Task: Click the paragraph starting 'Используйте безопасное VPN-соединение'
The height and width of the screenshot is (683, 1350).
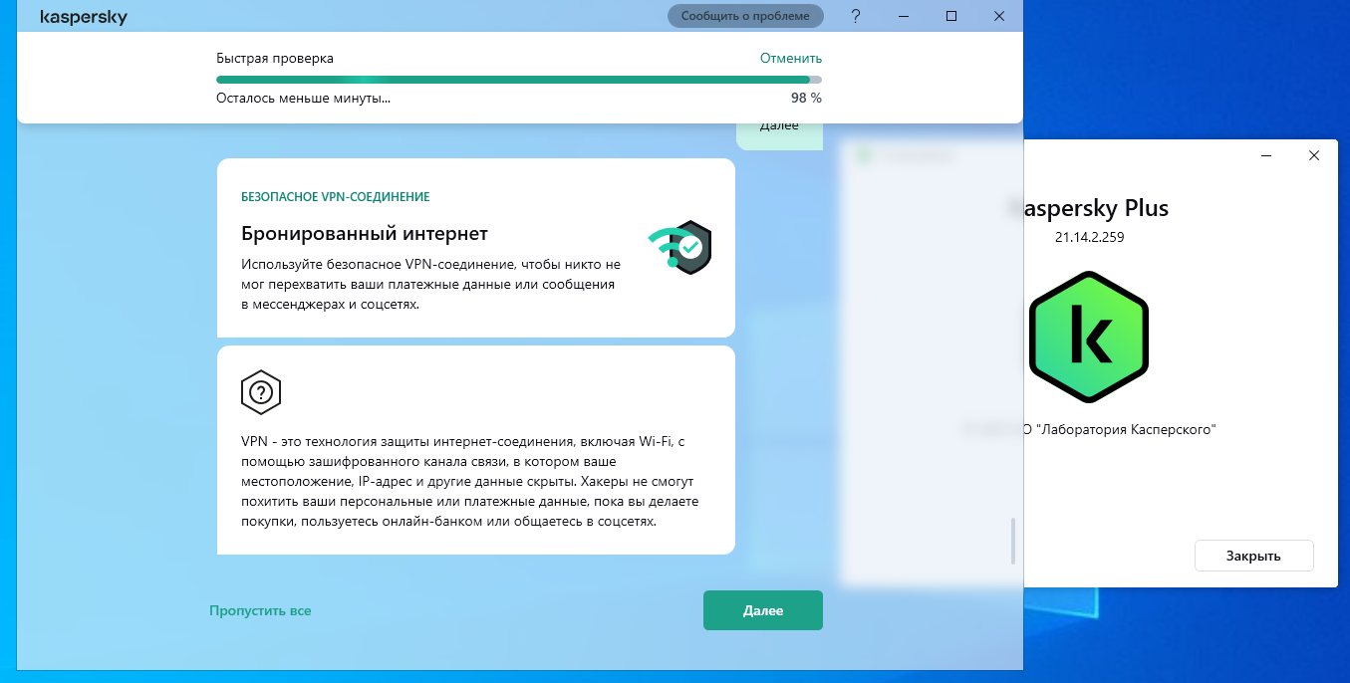Action: [x=431, y=285]
